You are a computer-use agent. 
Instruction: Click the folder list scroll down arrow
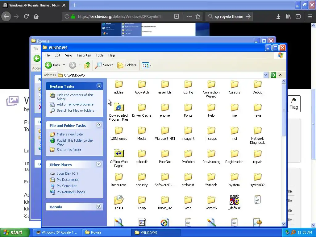click(x=284, y=224)
